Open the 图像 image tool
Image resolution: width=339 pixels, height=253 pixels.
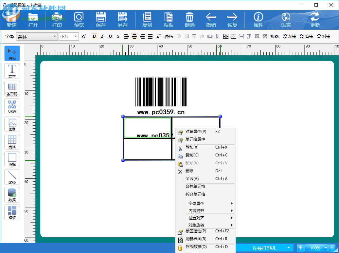[12, 124]
